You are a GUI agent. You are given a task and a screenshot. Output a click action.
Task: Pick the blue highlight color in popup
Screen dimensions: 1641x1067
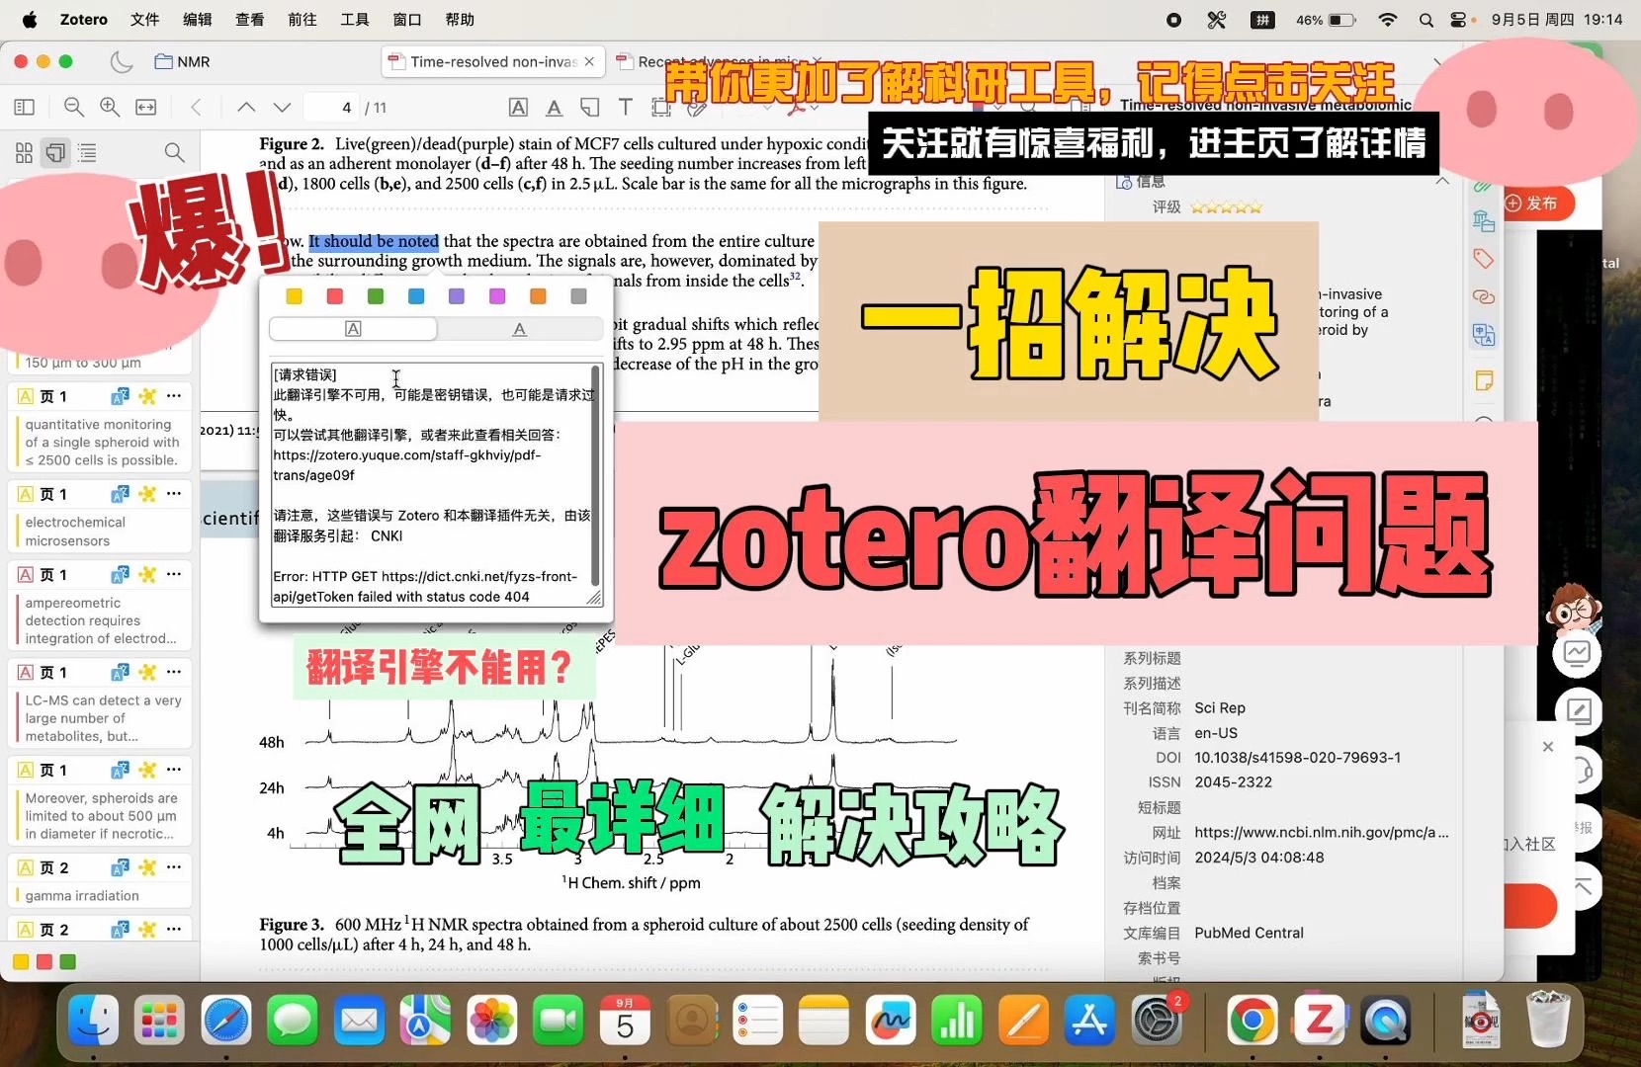point(416,296)
